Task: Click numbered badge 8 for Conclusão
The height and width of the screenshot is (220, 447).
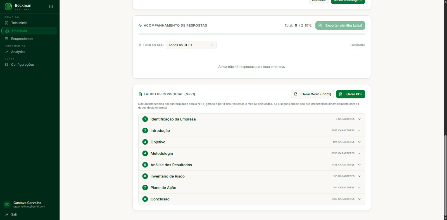Action: click(x=145, y=199)
